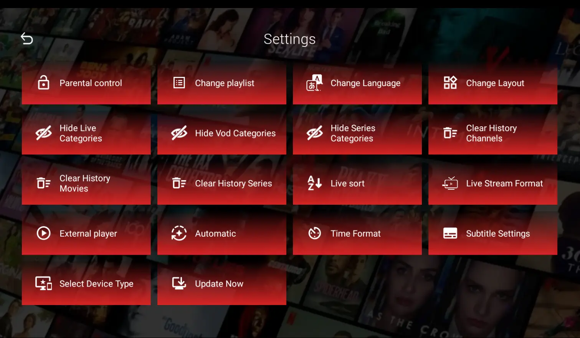Open the "Hide Live Categories" label
580x338 pixels.
click(x=81, y=133)
